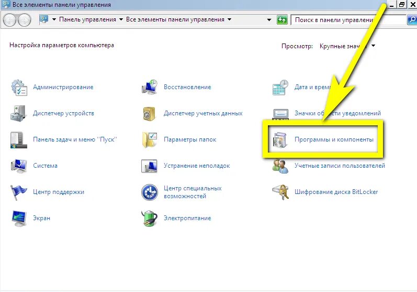Open the Администрирование icon
The width and height of the screenshot is (417, 292).
click(x=19, y=87)
